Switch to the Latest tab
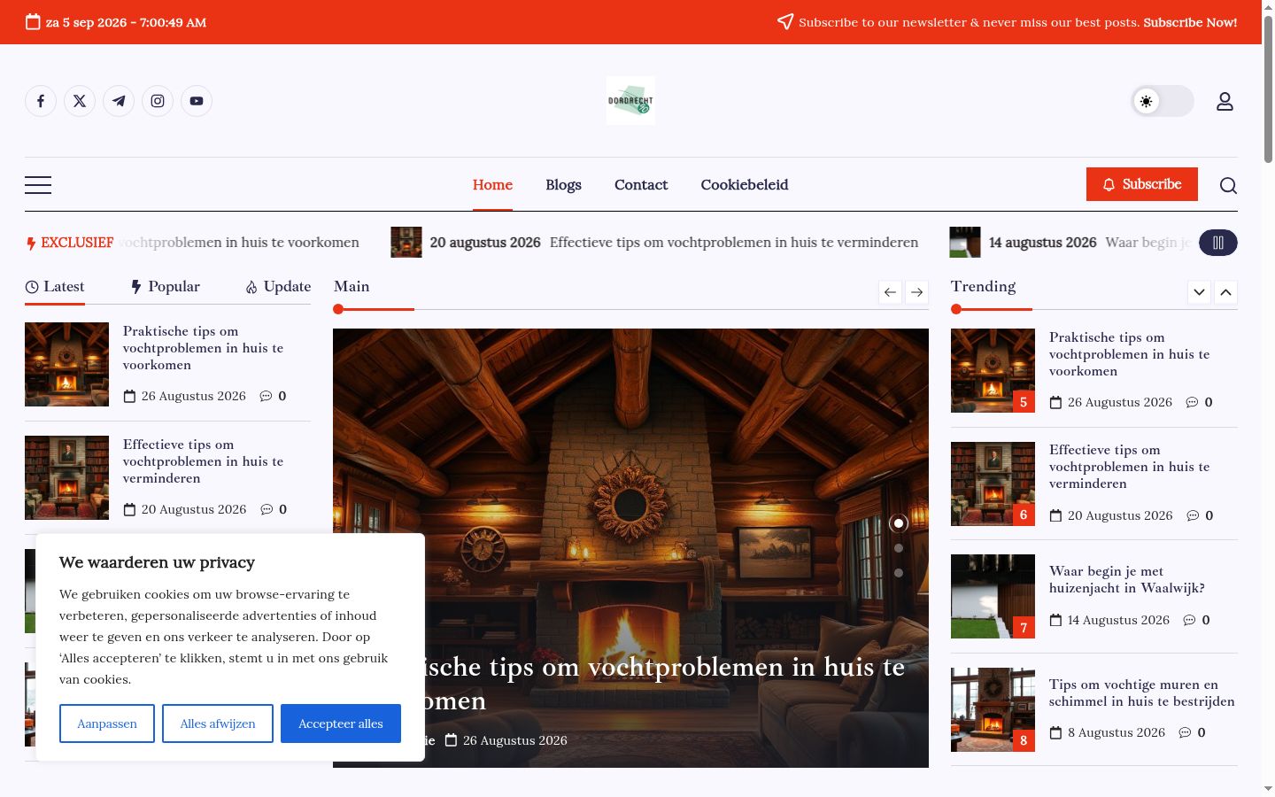1275x797 pixels. pyautogui.click(x=55, y=287)
